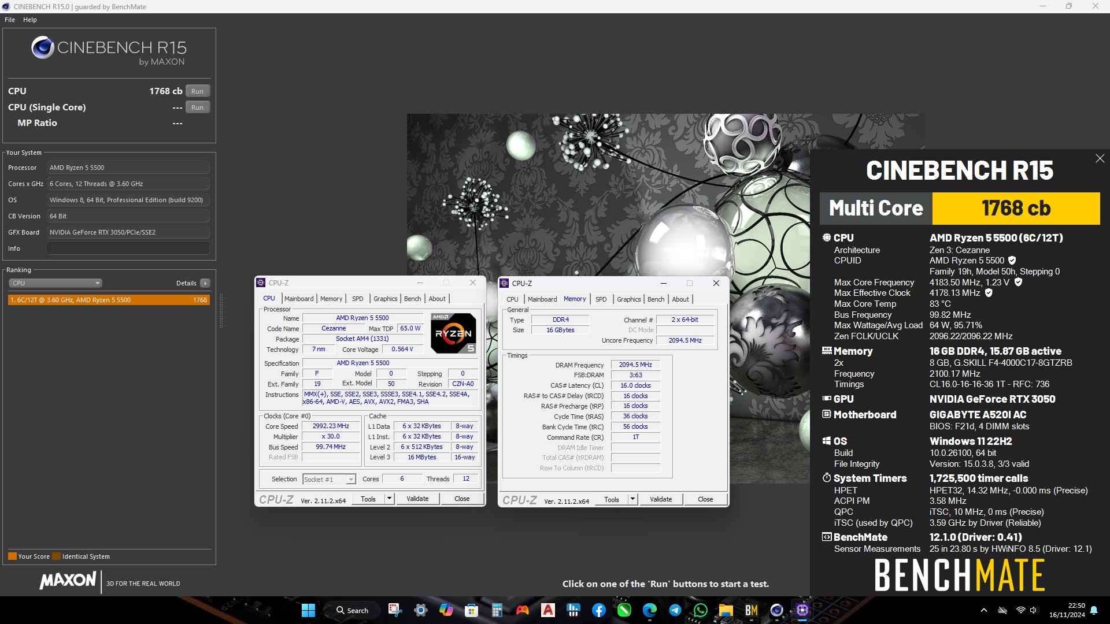This screenshot has width=1110, height=624.
Task: Click the Core Speed value 2992.23 MHz
Action: (331, 426)
